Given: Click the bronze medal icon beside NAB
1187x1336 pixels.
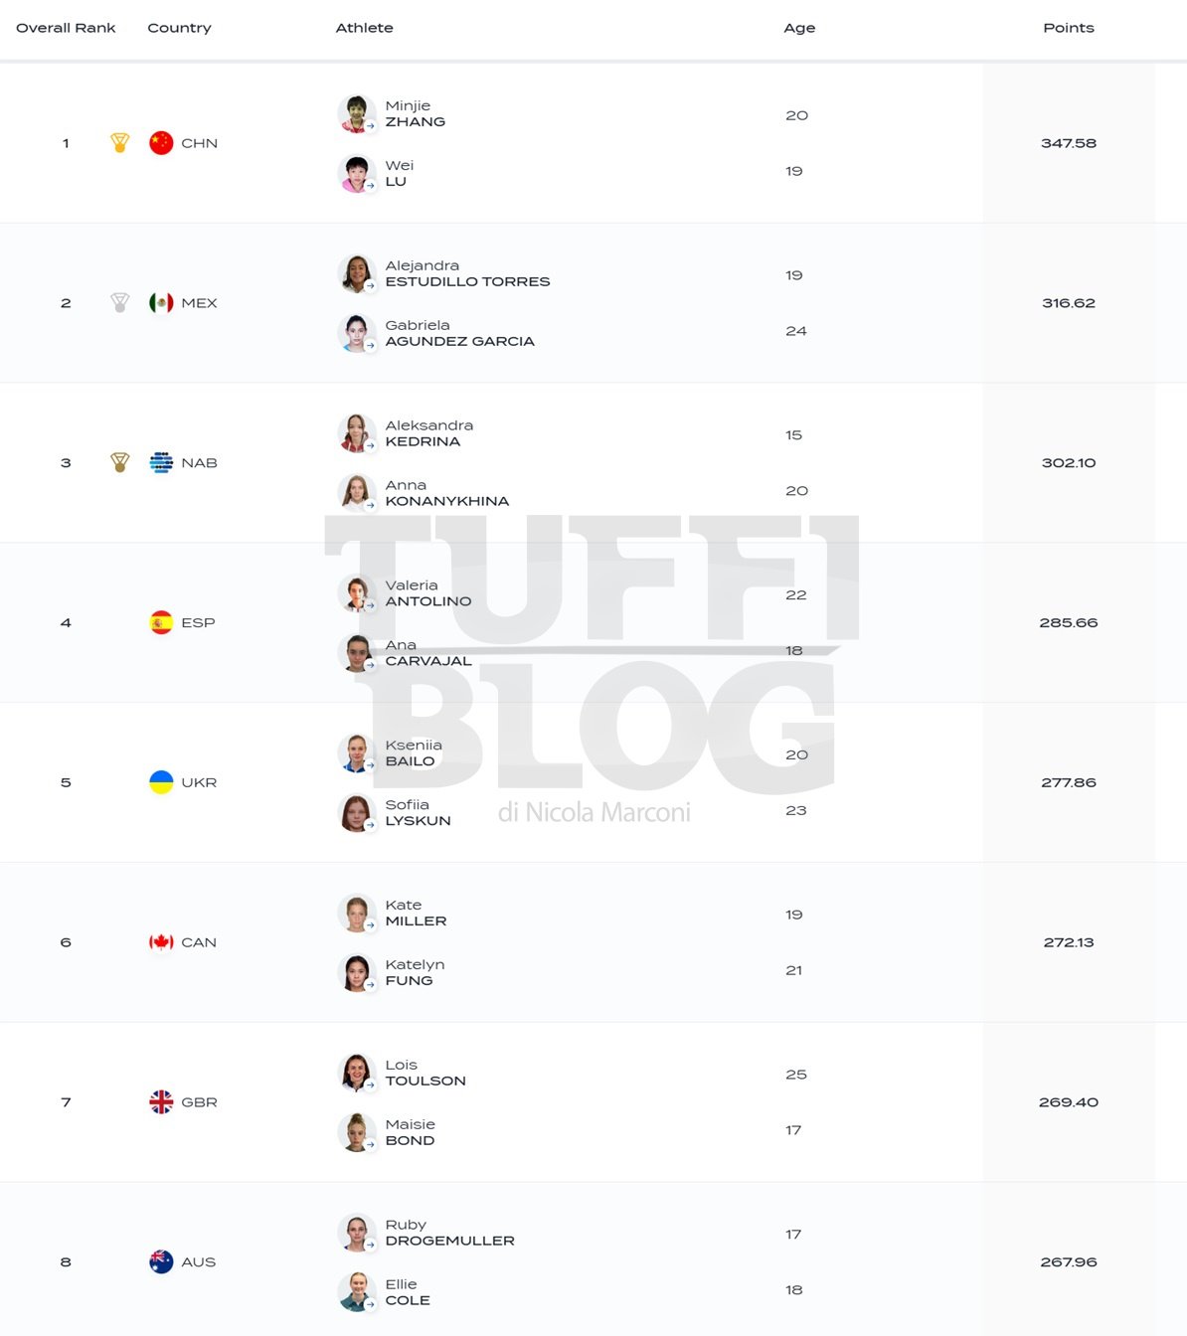Looking at the screenshot, I should (120, 463).
